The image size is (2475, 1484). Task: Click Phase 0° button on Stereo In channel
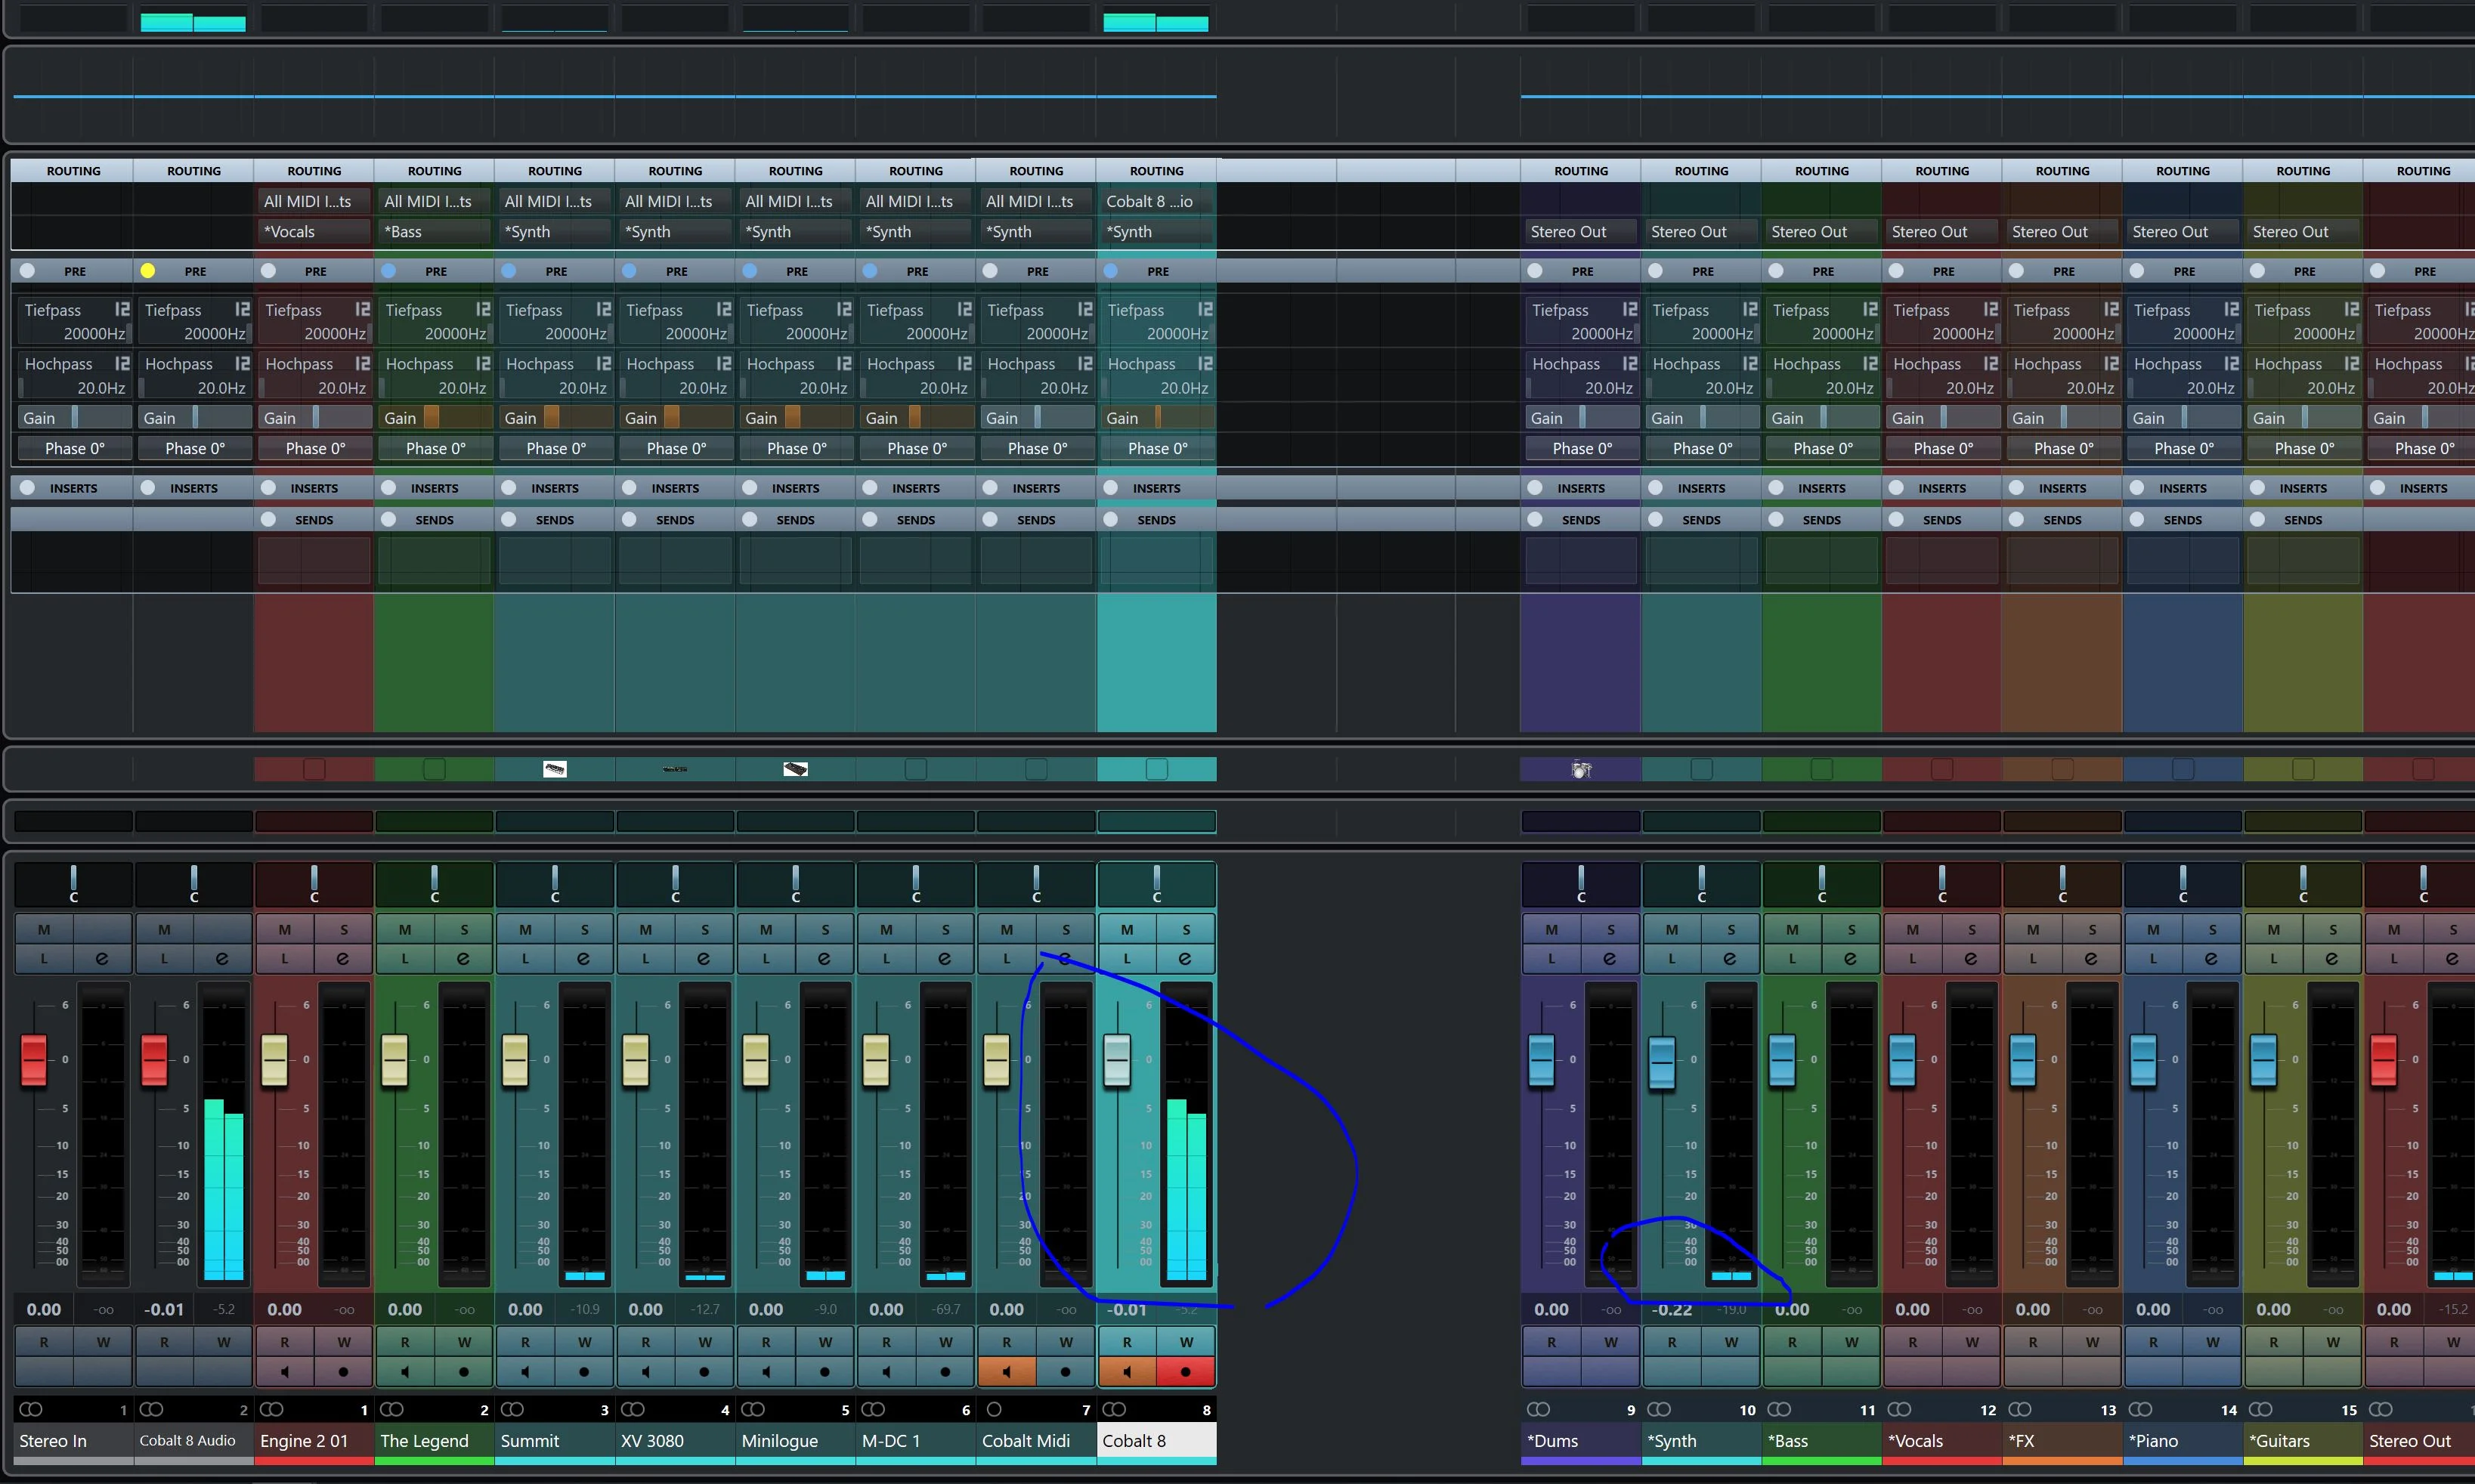[x=75, y=448]
